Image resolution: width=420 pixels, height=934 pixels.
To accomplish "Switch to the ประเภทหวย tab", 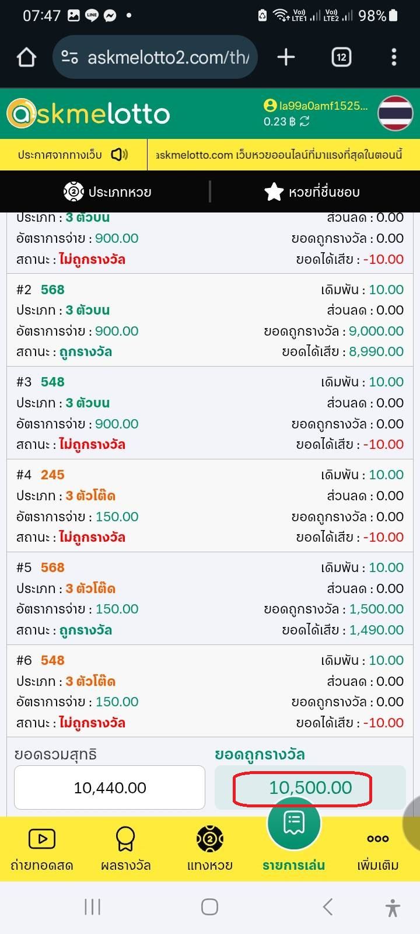I will coord(108,191).
